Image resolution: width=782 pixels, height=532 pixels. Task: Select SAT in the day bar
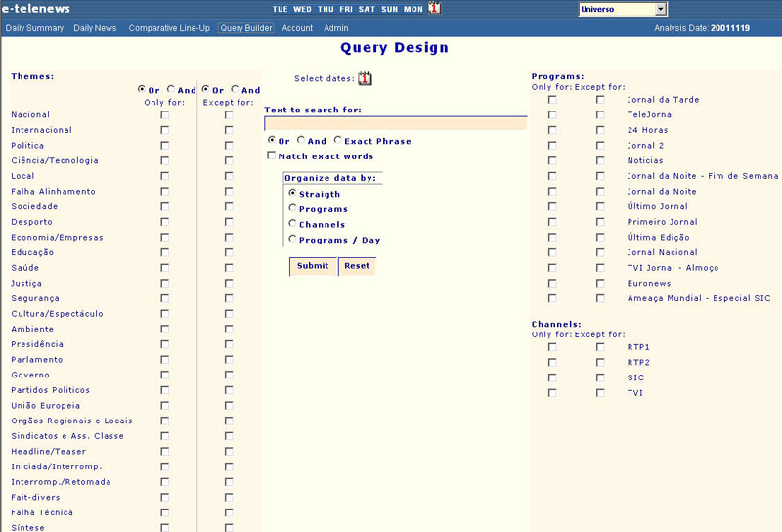coord(367,9)
